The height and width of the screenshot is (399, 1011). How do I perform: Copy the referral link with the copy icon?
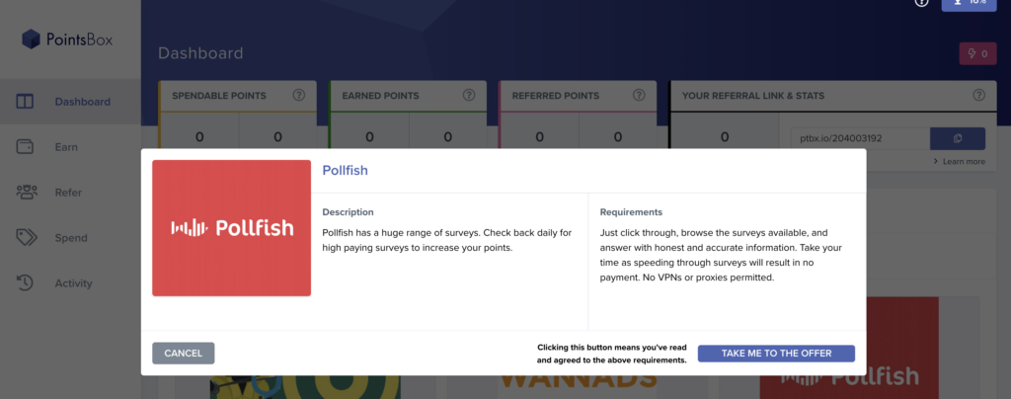pos(958,138)
